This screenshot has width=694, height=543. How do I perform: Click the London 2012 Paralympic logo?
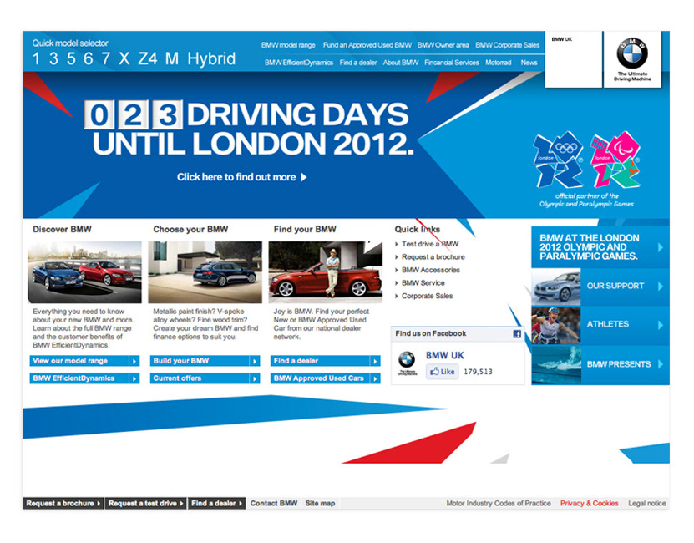pyautogui.click(x=615, y=160)
